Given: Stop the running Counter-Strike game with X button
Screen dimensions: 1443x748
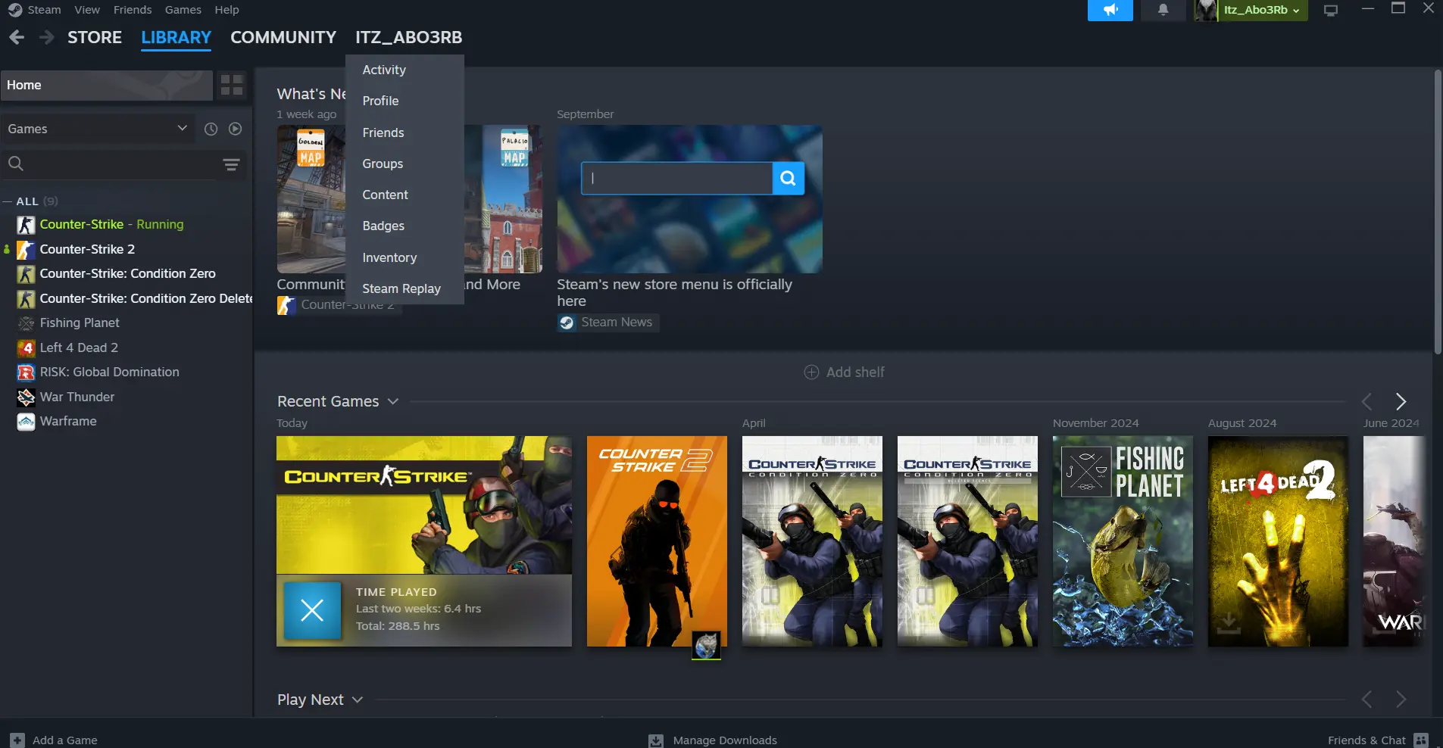Looking at the screenshot, I should (x=312, y=609).
